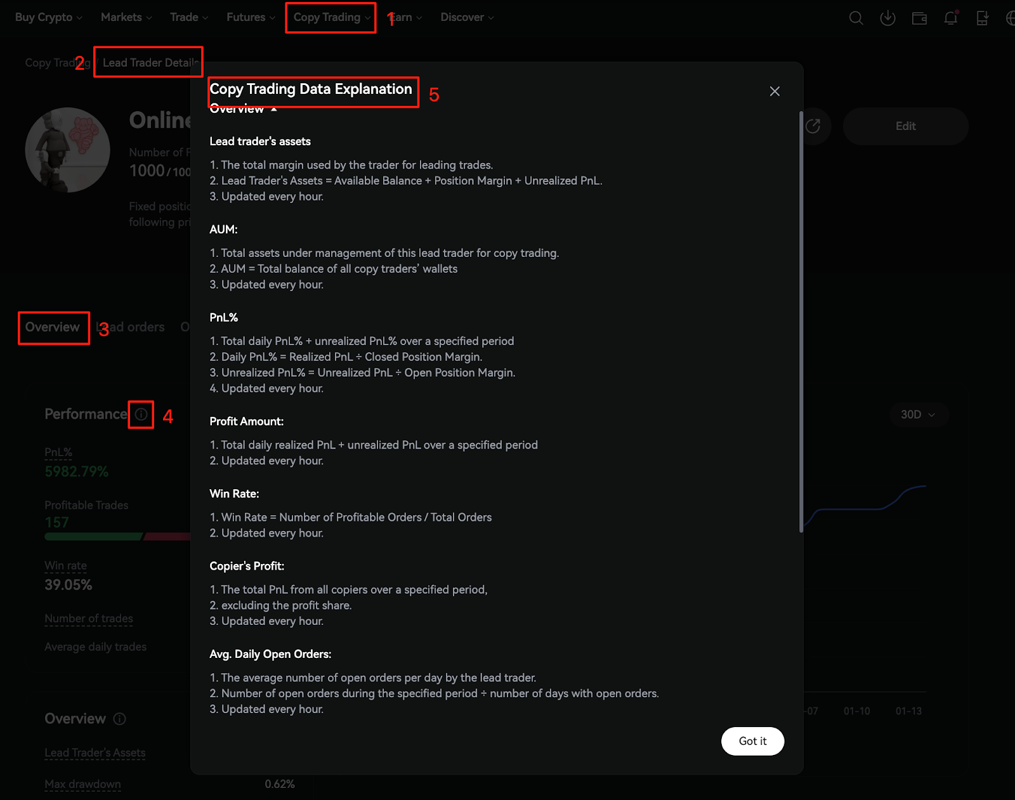The image size is (1015, 800).
Task: Click the info icon beside Overview heading
Action: 119,719
